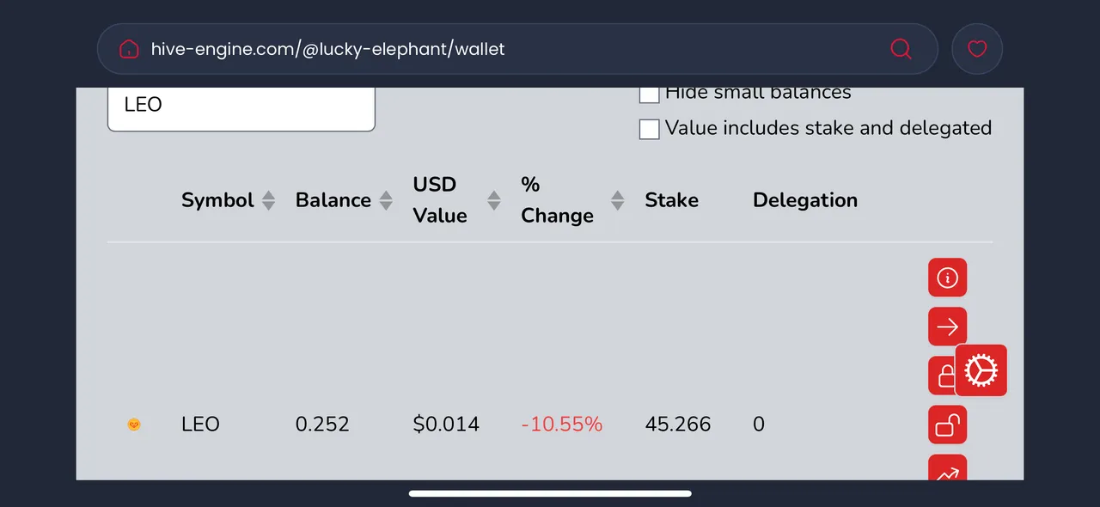This screenshot has height=507, width=1100.
Task: Click the transfer arrow icon for LEO
Action: tap(948, 327)
